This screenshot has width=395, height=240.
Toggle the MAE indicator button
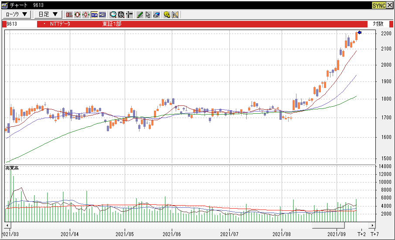click(x=102, y=14)
